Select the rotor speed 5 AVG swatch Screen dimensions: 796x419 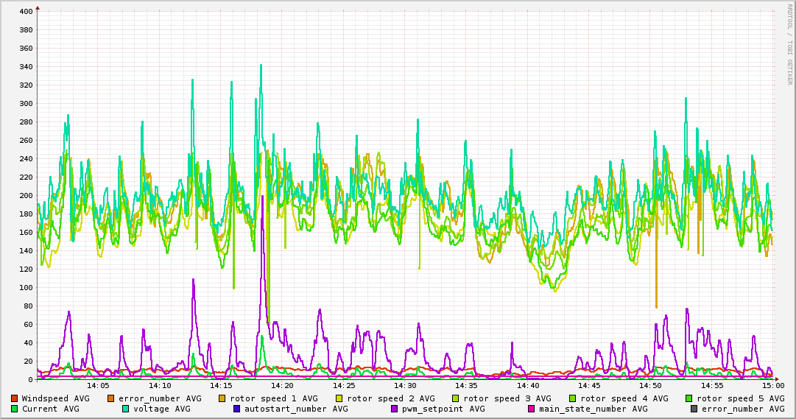tap(689, 398)
